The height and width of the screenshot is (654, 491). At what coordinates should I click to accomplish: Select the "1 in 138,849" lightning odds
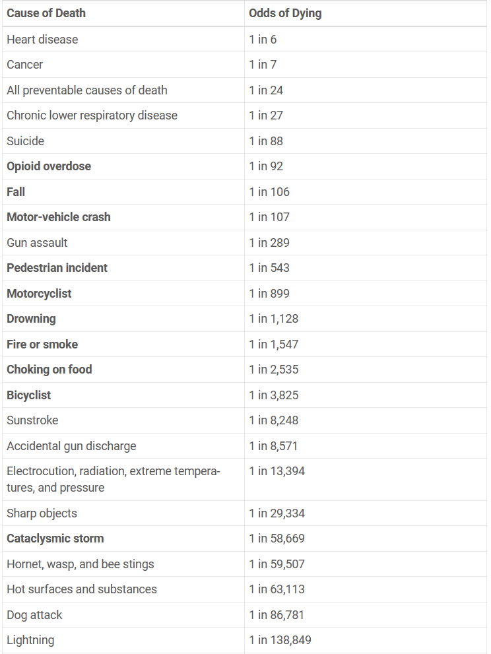point(280,640)
